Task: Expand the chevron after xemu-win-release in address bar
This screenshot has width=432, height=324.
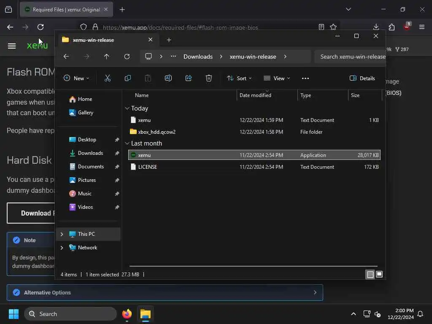Action: [x=285, y=57]
